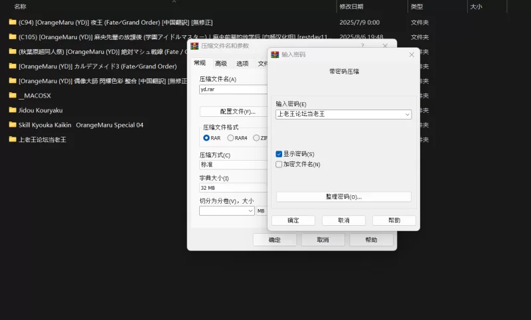Uncheck the 显示密码(S) checkbox
This screenshot has width=531, height=320.
(279, 154)
